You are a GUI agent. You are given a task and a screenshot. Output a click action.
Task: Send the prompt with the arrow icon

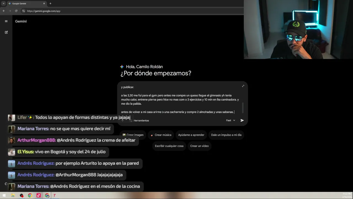pos(242,121)
